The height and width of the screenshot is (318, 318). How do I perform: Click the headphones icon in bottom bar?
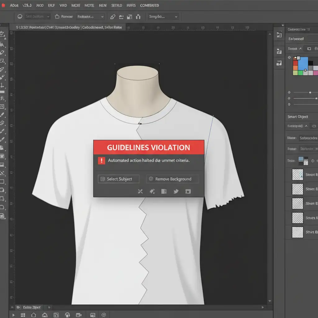pyautogui.click(x=67, y=315)
